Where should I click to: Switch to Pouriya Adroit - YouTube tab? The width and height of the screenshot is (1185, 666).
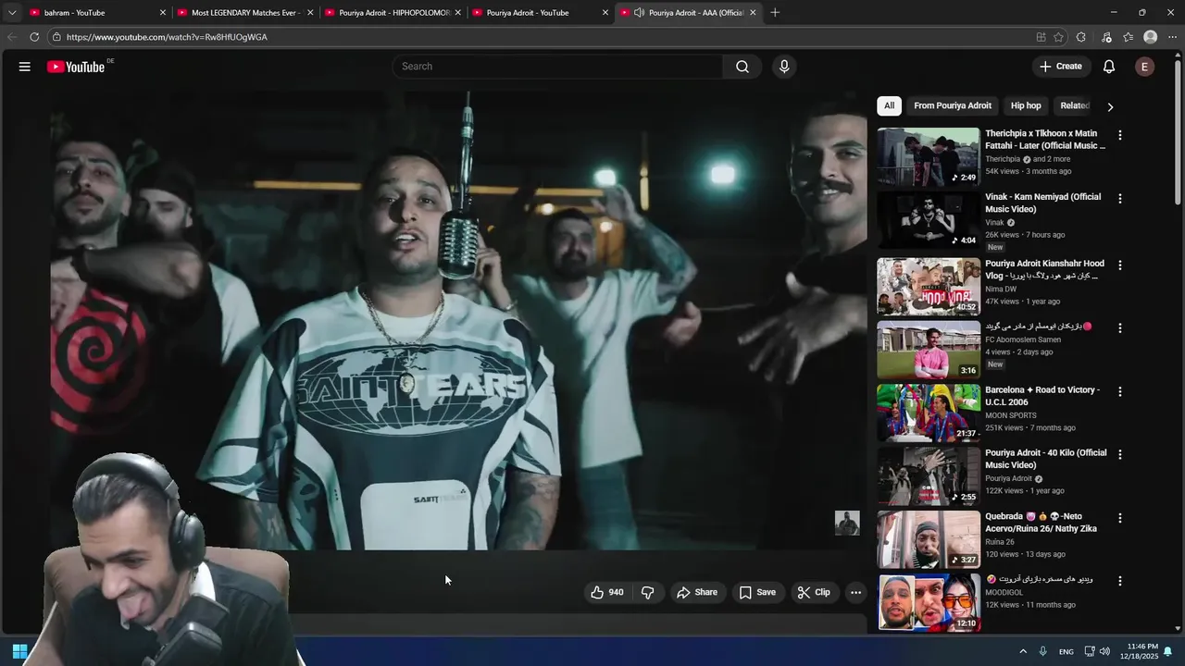539,13
